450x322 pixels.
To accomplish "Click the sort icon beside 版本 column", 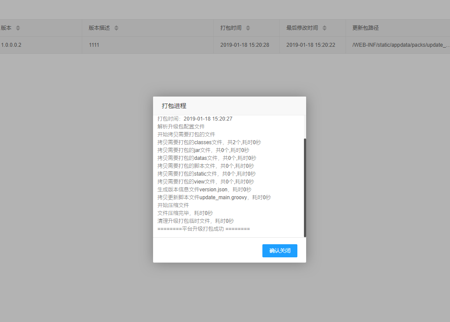I will tap(18, 28).
